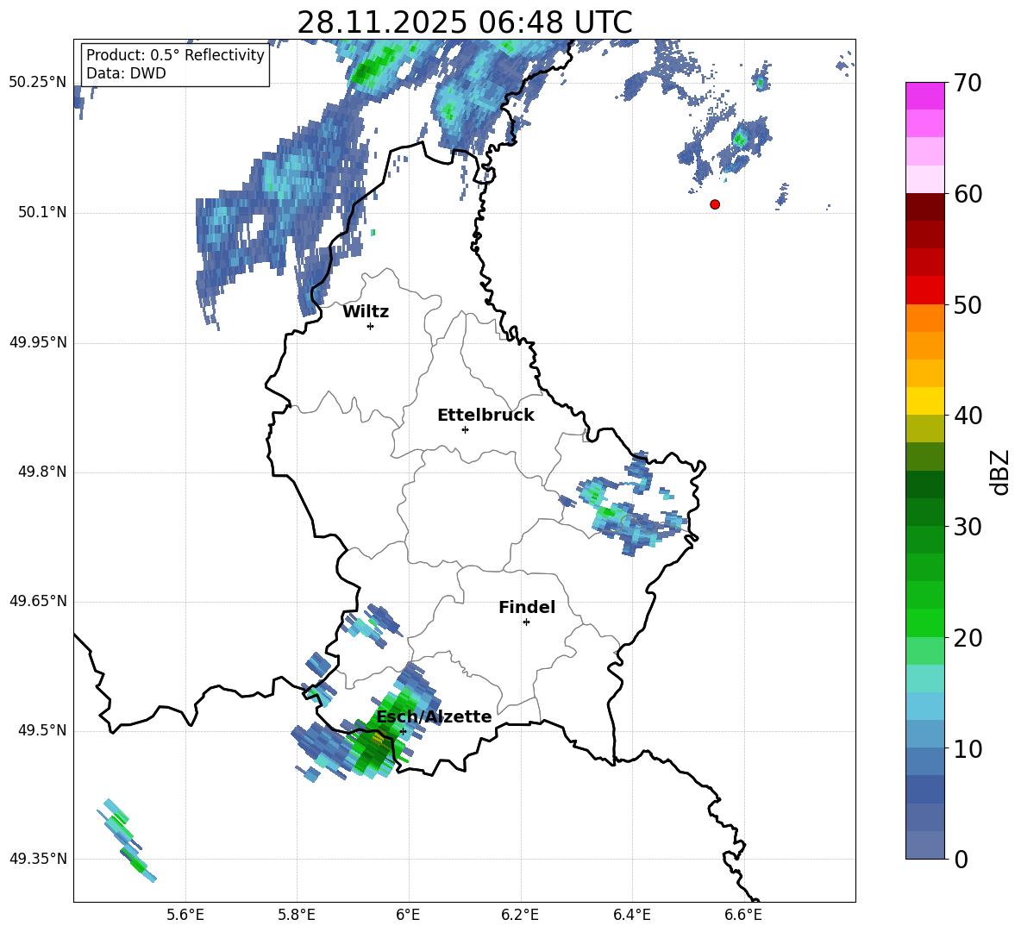This screenshot has height=932, width=1021.
Task: Click 'Product: 0.5° Reflectivity' text
Action: 175,55
